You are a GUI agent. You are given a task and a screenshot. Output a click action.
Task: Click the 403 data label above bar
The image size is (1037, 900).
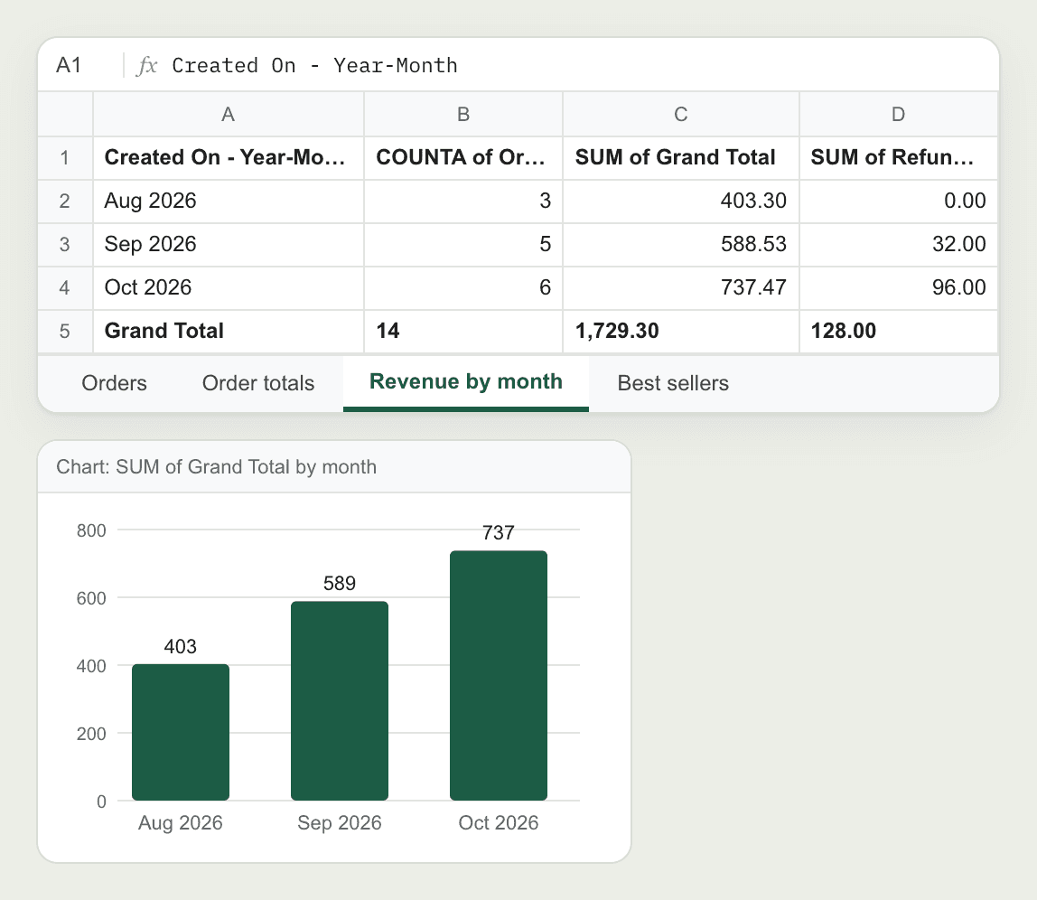coord(181,647)
